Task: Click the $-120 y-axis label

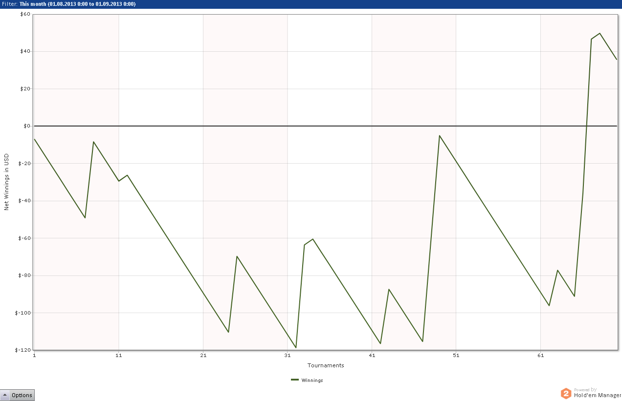Action: 24,350
